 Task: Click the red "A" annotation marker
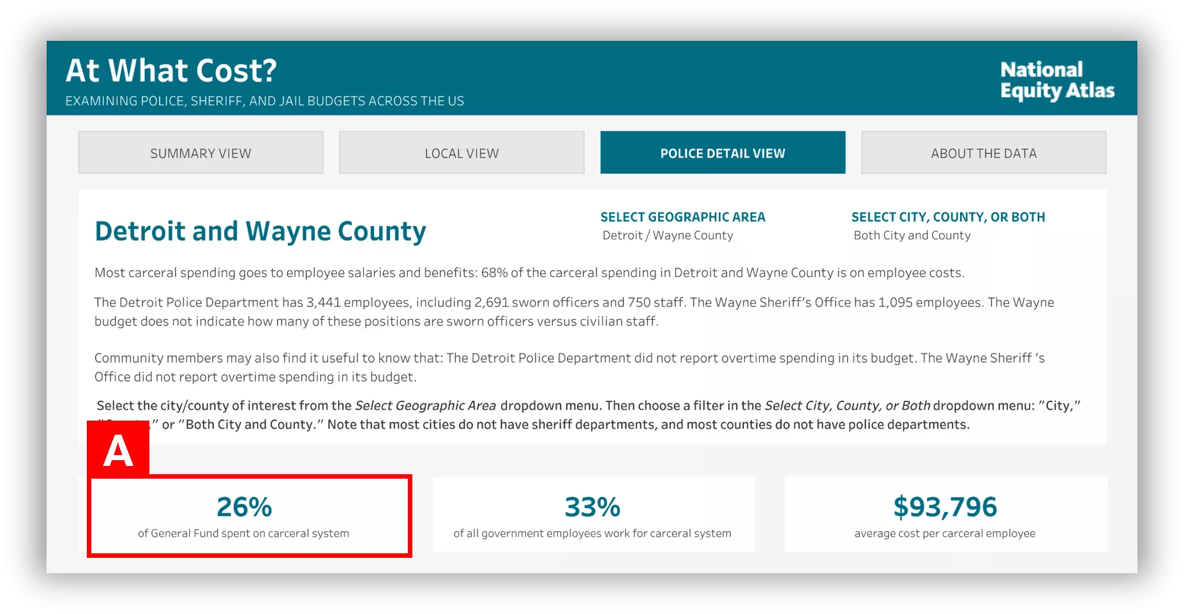[118, 450]
